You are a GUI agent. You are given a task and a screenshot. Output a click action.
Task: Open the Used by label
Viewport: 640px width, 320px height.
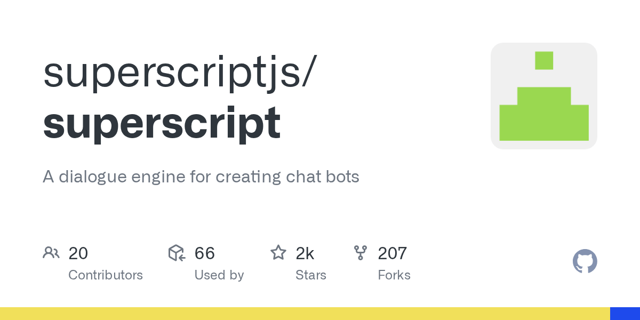pyautogui.click(x=219, y=275)
